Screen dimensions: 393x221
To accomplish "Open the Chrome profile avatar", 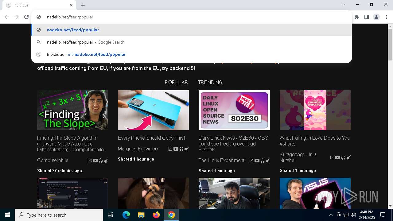I will [x=376, y=17].
